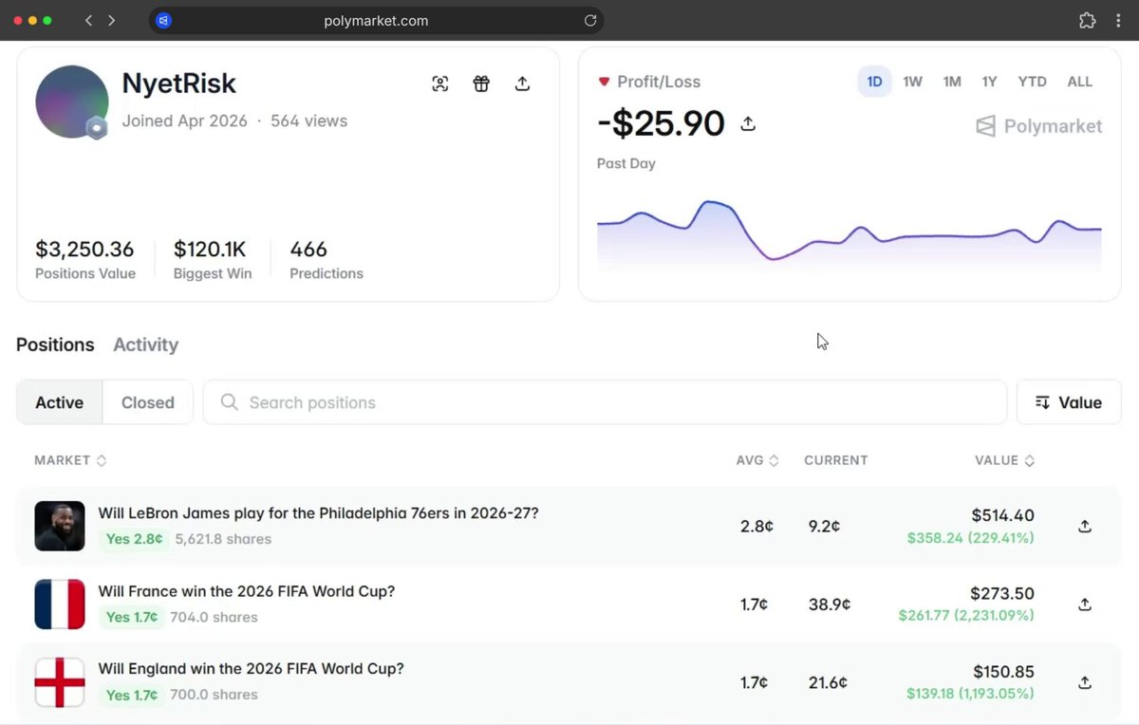The height and width of the screenshot is (725, 1139).
Task: Click the LeBron James market thumbnail
Action: [x=60, y=526]
